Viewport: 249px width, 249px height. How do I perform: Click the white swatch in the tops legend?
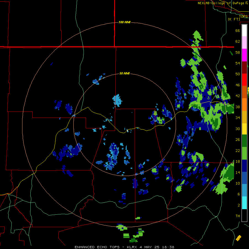pyautogui.click(x=244, y=30)
